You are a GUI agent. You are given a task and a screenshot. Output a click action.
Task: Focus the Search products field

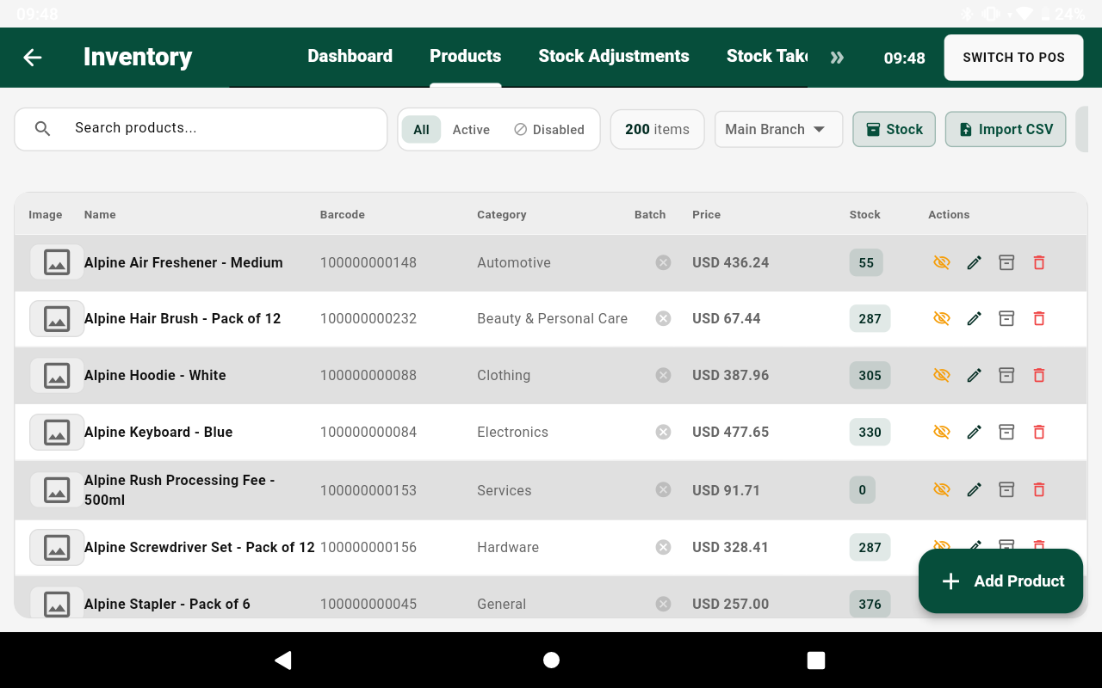pos(201,129)
